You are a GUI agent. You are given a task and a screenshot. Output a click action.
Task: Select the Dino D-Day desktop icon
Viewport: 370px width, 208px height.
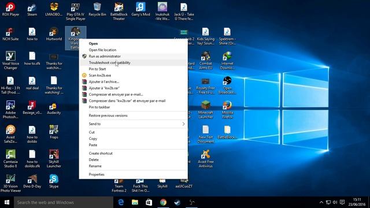32,181
